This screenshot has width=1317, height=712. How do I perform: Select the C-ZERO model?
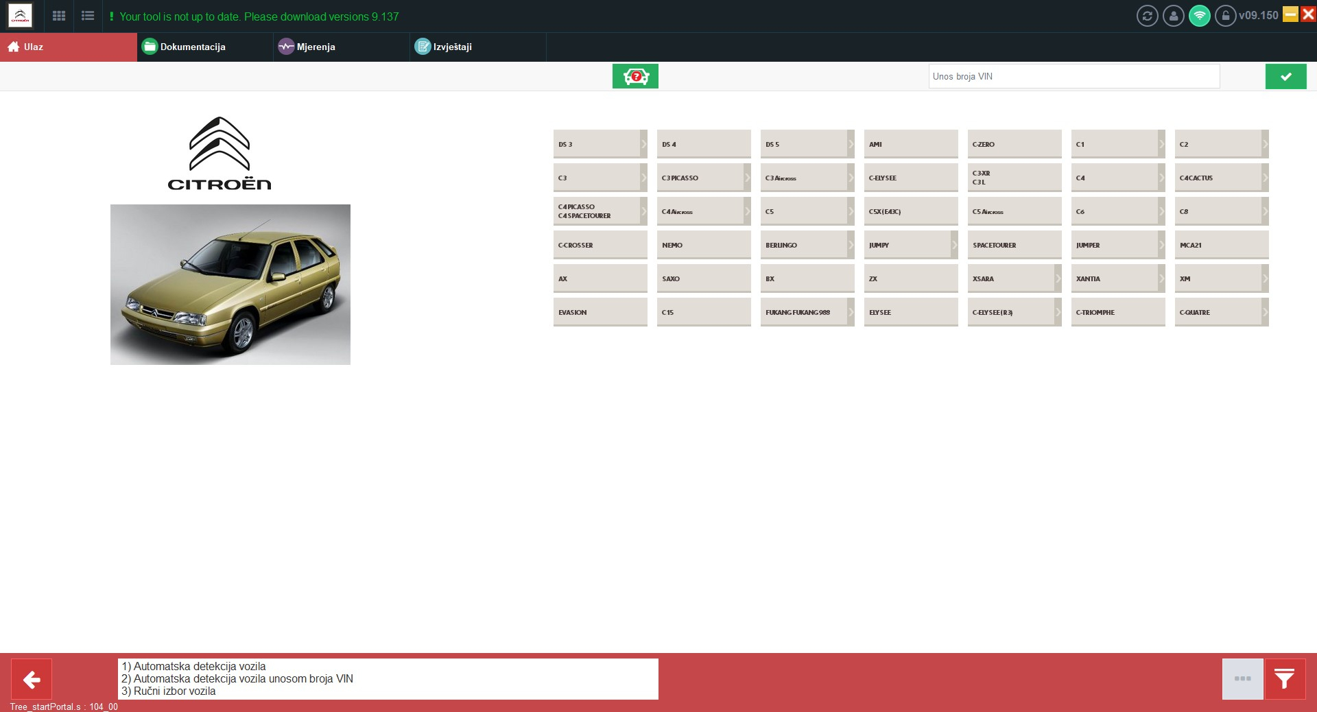point(1015,144)
